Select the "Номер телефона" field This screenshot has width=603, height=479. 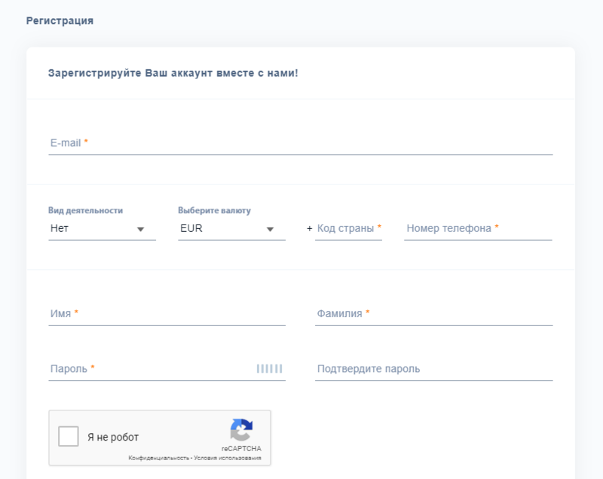click(x=478, y=228)
